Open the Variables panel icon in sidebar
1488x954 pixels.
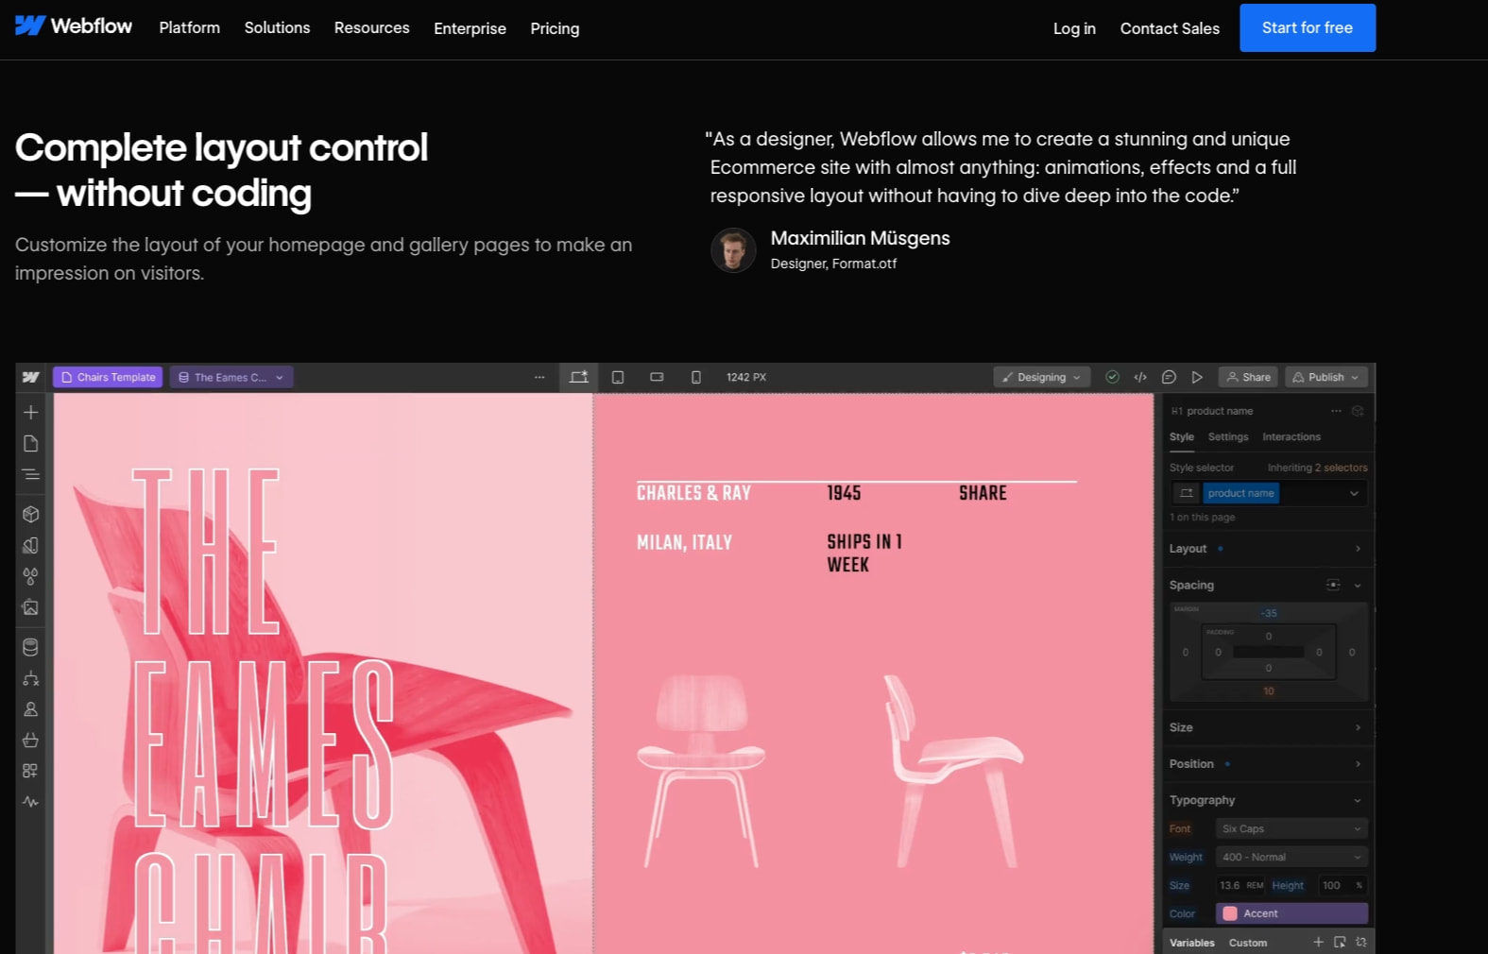[x=30, y=546]
